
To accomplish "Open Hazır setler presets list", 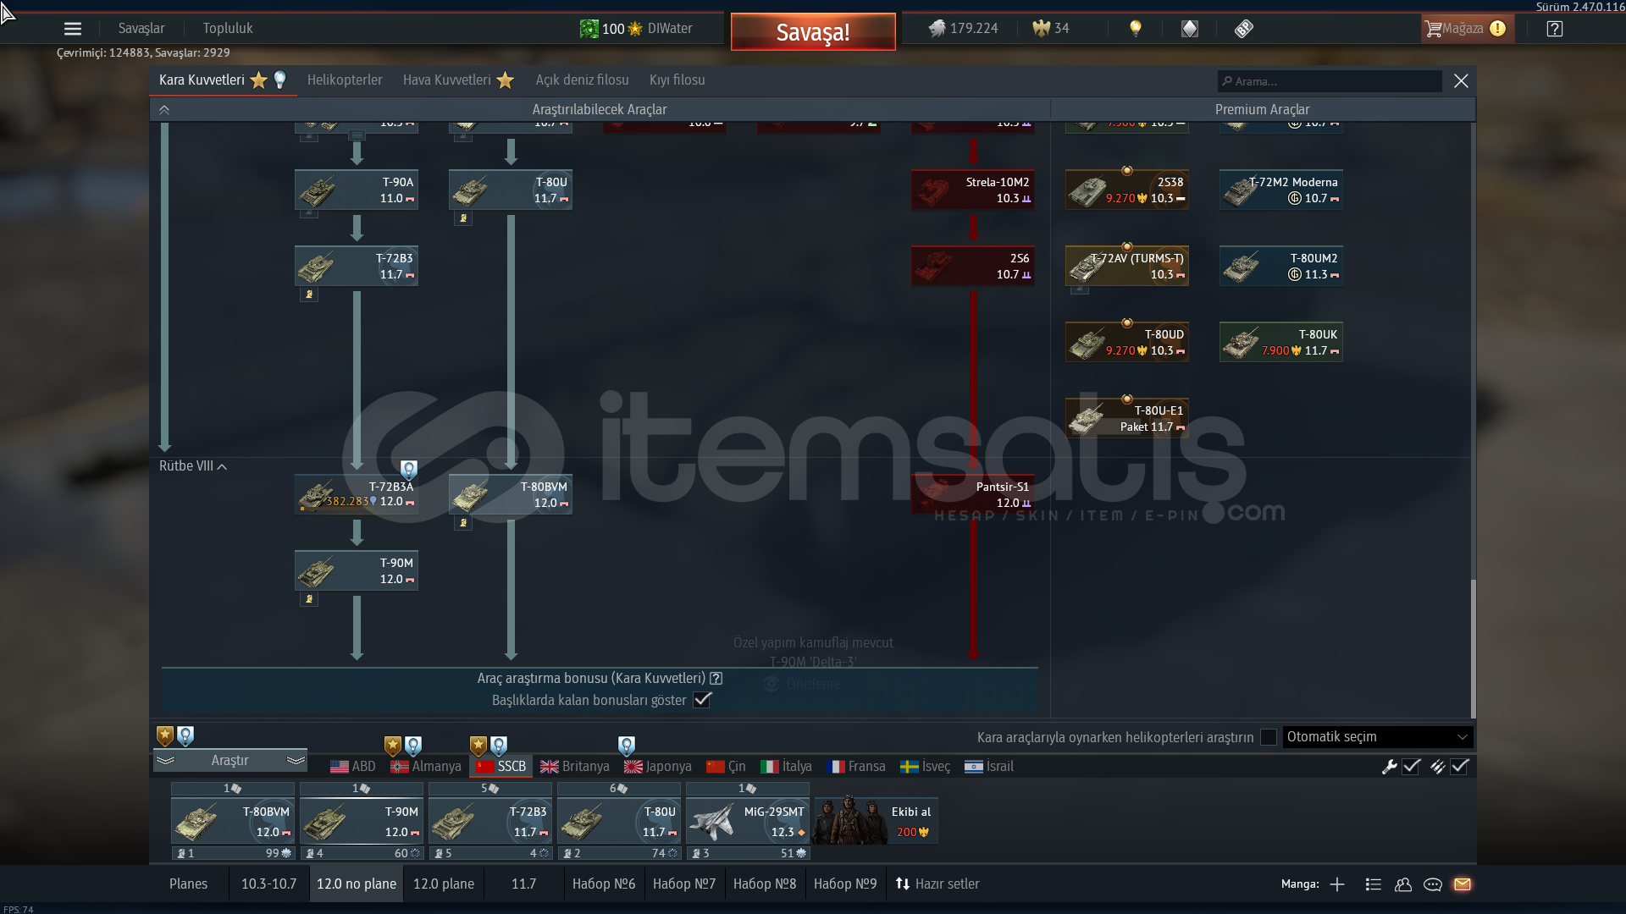I will [x=937, y=884].
